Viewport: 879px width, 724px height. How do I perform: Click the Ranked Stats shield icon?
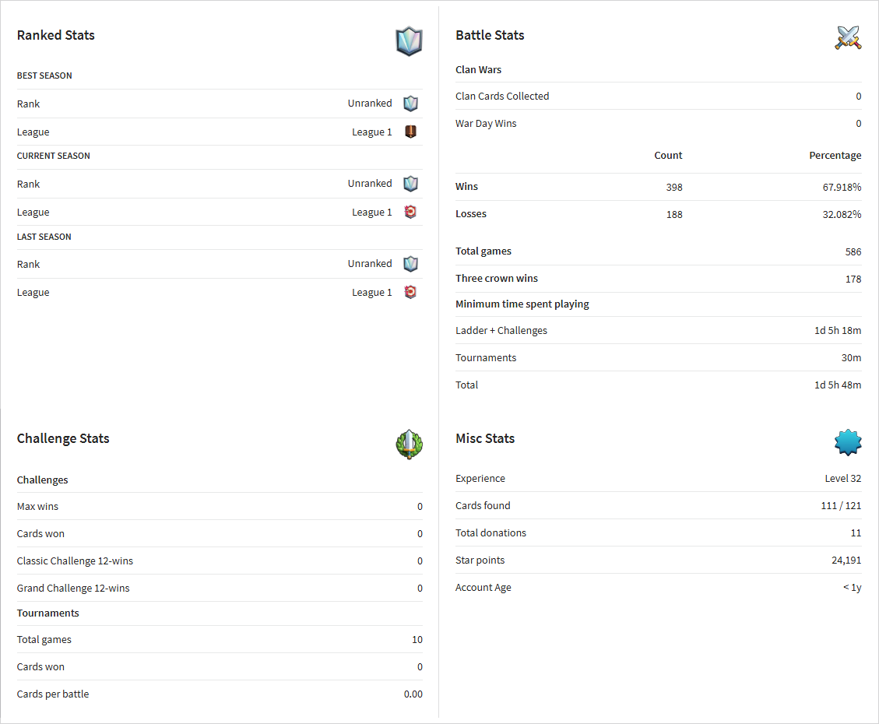410,41
